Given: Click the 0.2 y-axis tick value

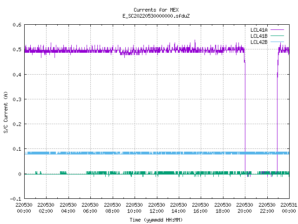Looking at the screenshot, I should (17, 124).
